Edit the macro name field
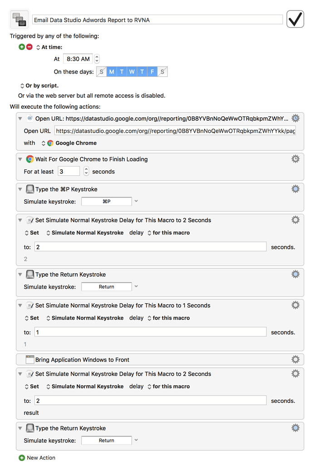This screenshot has width=313, height=470. tap(157, 20)
